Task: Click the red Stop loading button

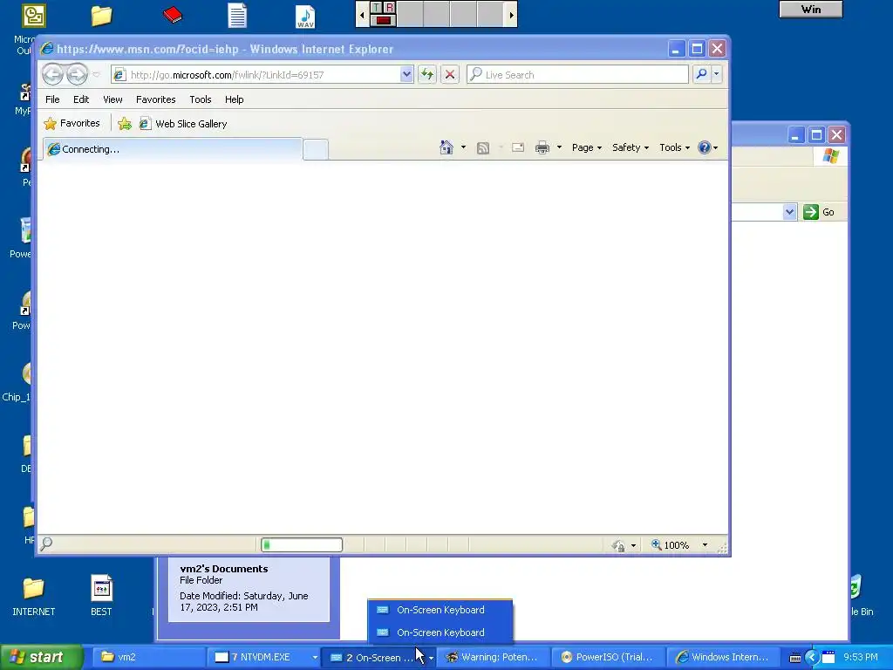Action: coord(450,74)
